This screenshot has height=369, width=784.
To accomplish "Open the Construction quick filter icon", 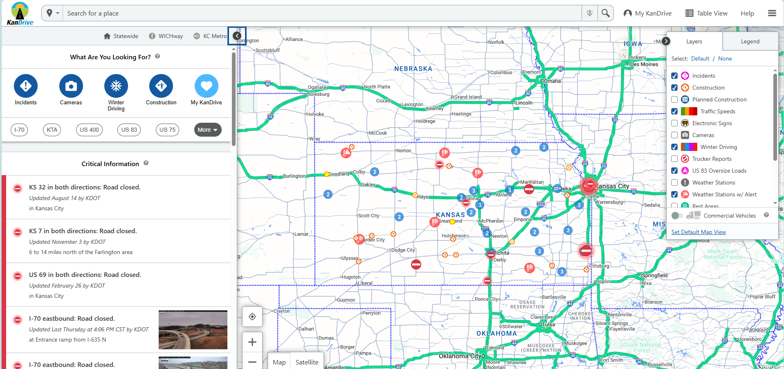I will [x=161, y=86].
